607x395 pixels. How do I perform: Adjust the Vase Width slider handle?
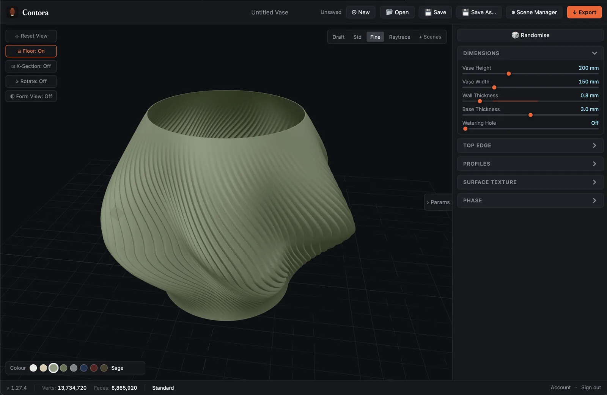494,88
